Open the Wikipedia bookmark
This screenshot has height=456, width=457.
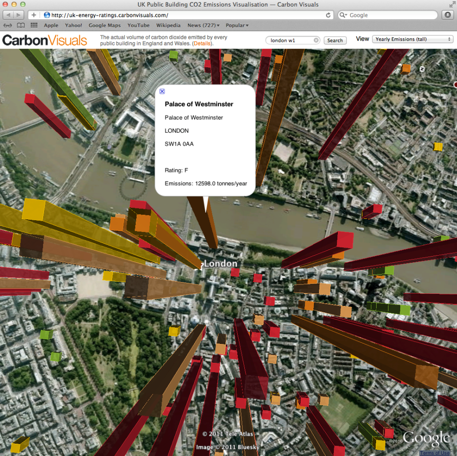(168, 26)
